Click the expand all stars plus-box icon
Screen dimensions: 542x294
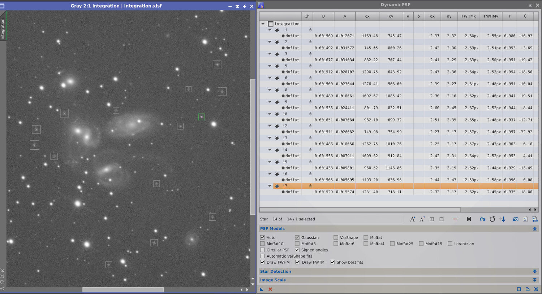click(x=432, y=219)
